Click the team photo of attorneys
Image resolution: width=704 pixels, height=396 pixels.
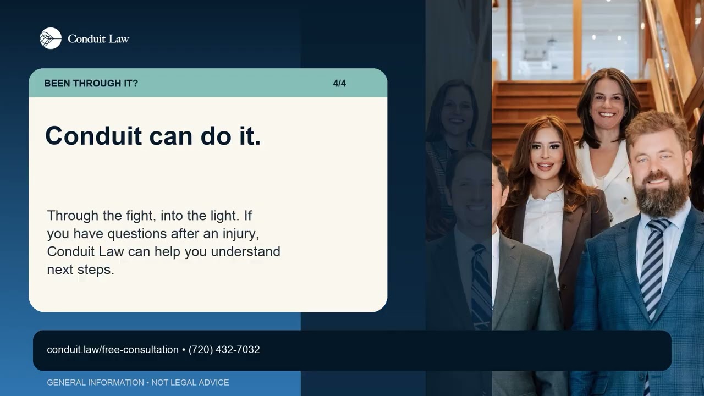(565, 198)
